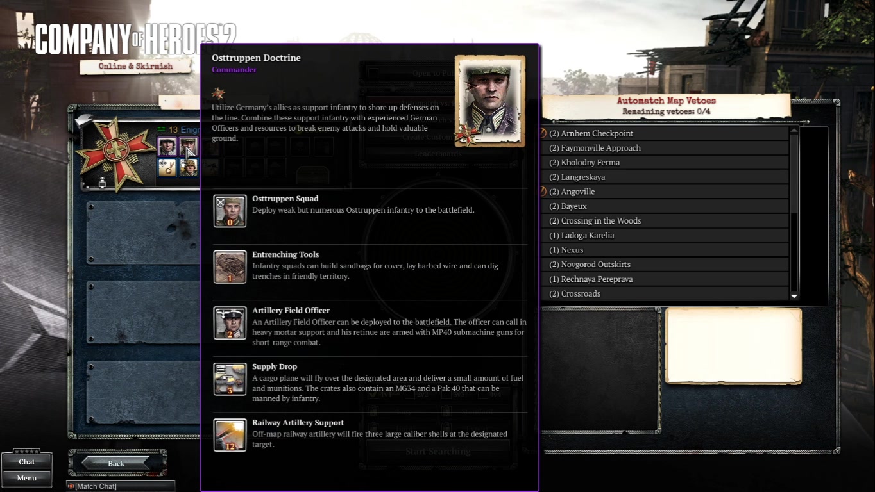875x492 pixels.
Task: Click the veto marker beside Angoville
Action: [x=543, y=192]
